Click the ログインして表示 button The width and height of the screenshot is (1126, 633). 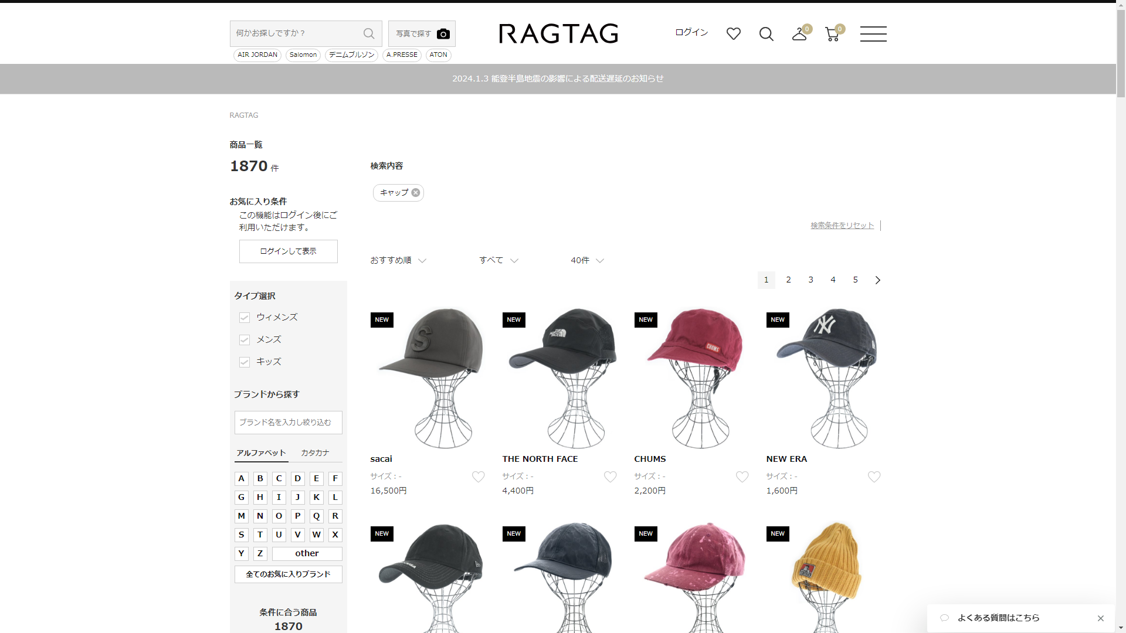288,251
